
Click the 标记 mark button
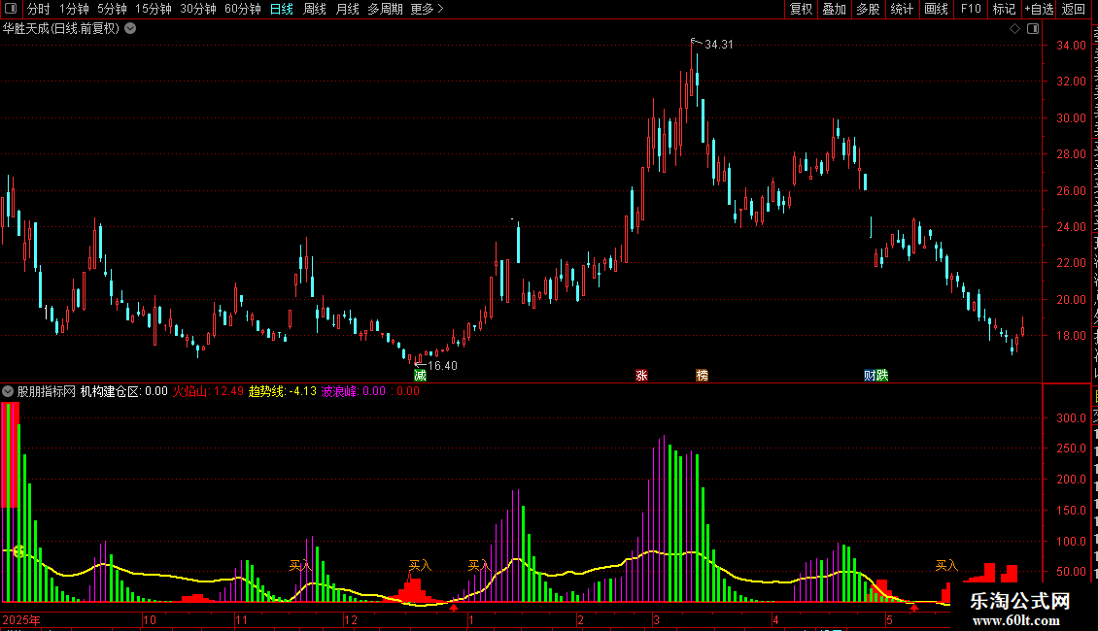point(1004,9)
